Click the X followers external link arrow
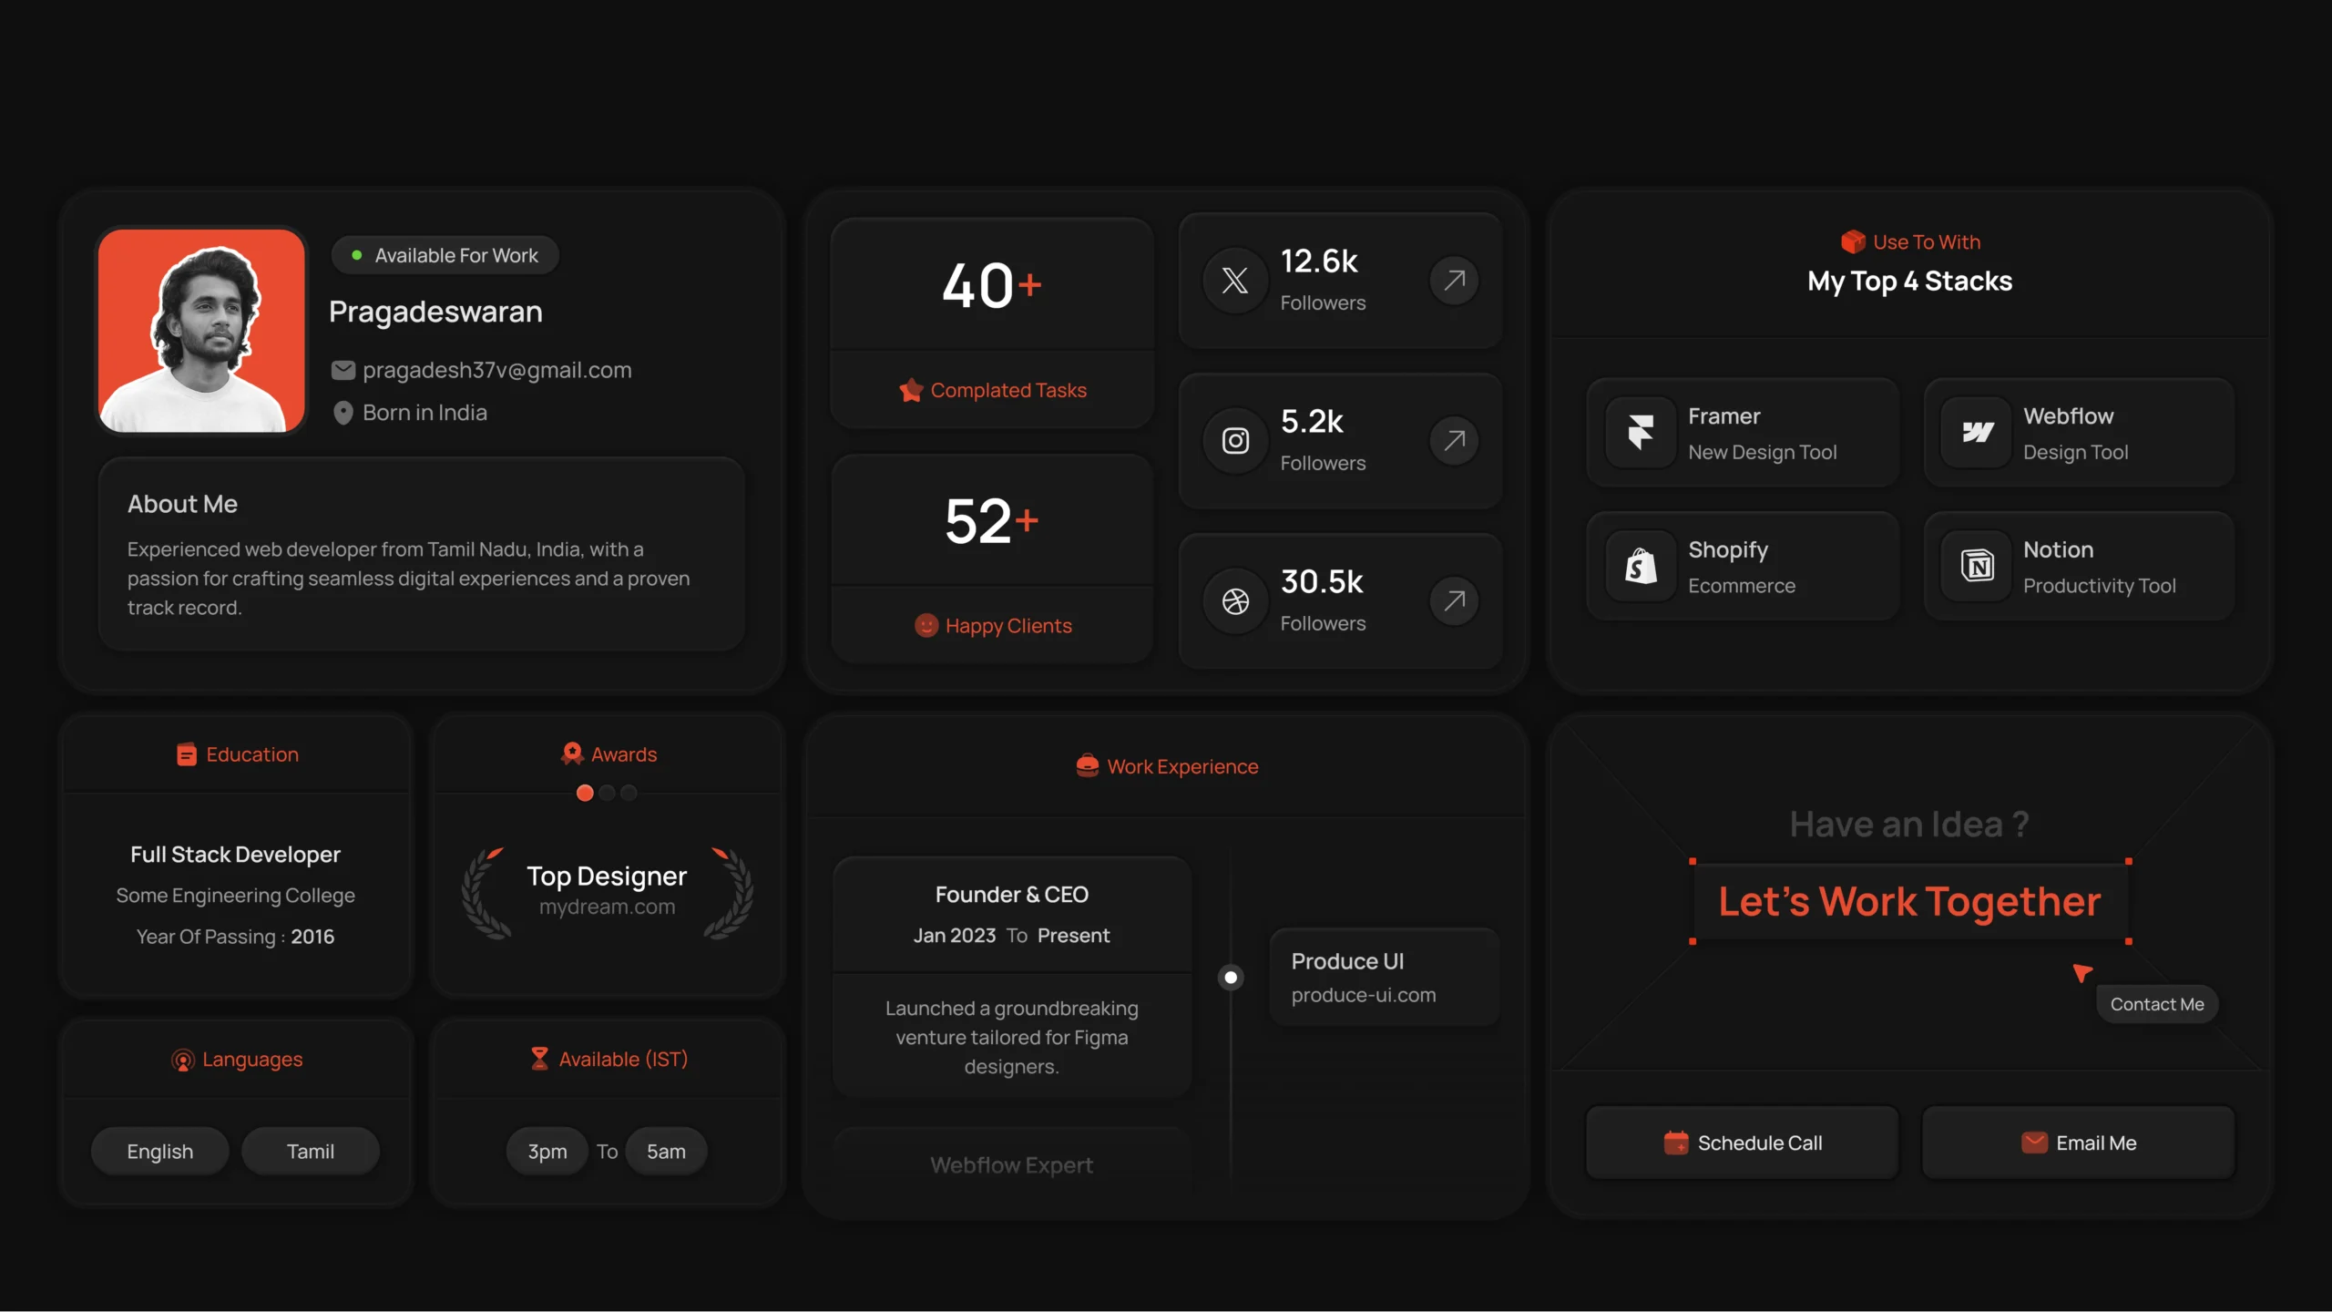Screen dimensions: 2332x1312 tap(1453, 279)
